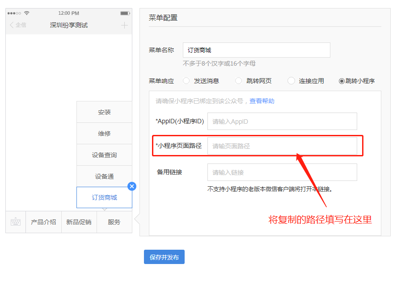
Task: Click the blue X delete icon on 订货商城
Action: (132, 186)
